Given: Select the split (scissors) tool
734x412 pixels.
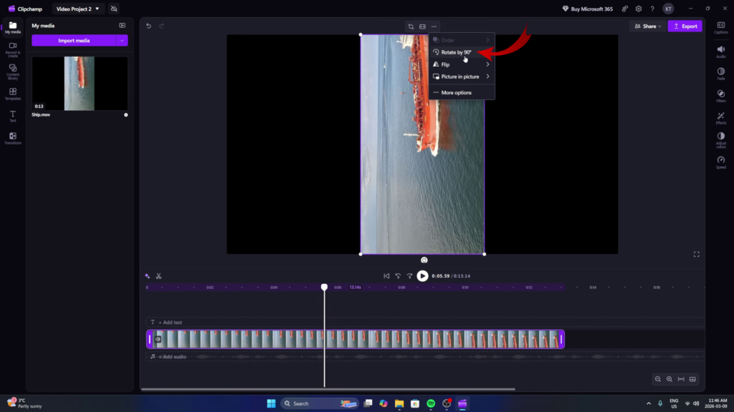Looking at the screenshot, I should click(159, 275).
